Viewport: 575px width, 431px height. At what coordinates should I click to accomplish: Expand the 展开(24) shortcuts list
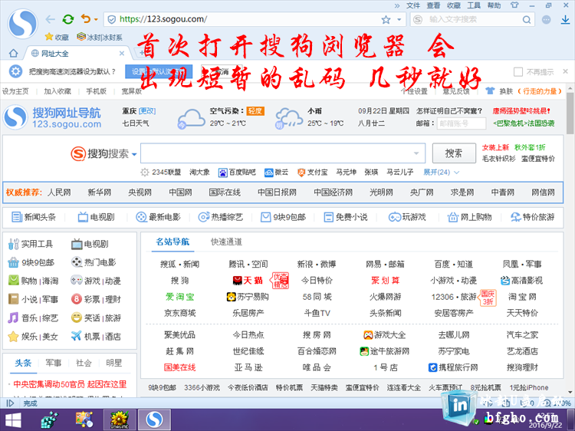[441, 172]
